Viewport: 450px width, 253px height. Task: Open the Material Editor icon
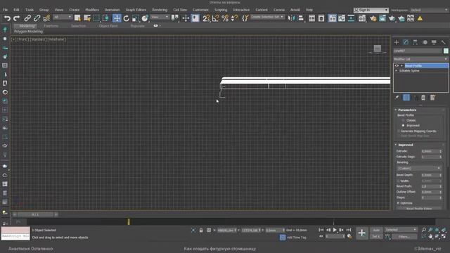[x=362, y=18]
